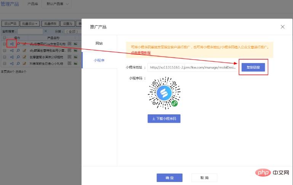Preview the 抖音同款生日 product with magnifier icon

tap(18, 63)
